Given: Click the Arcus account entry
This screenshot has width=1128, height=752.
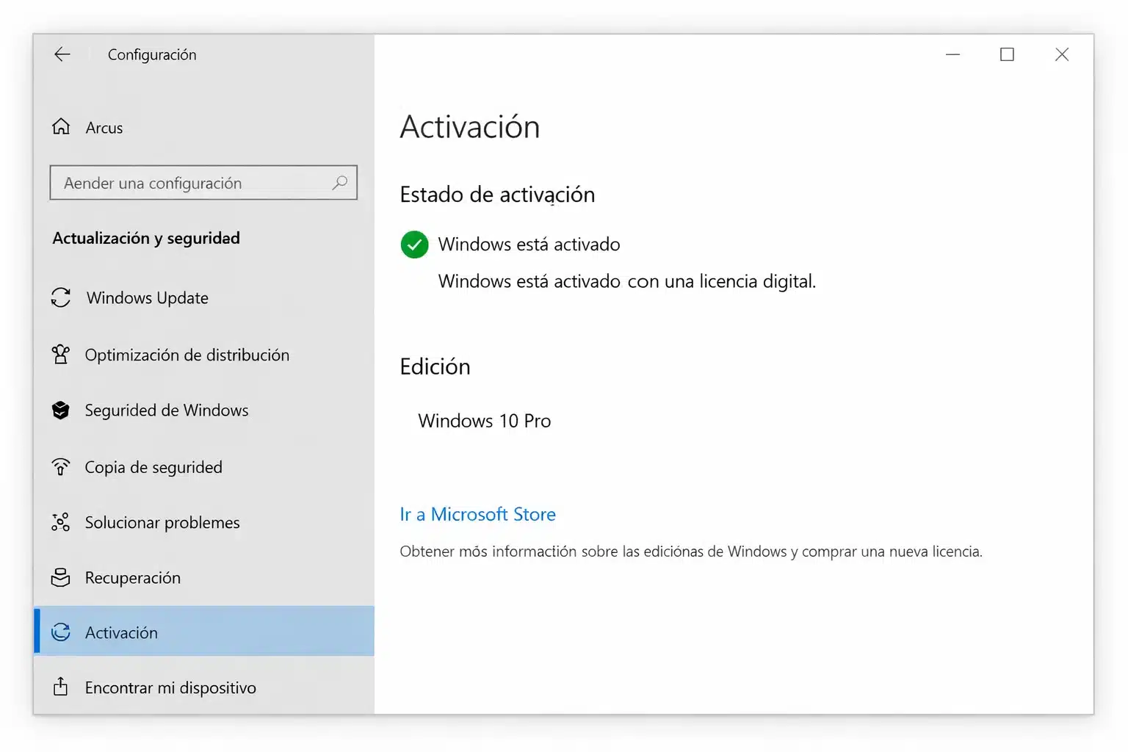Looking at the screenshot, I should [x=104, y=127].
